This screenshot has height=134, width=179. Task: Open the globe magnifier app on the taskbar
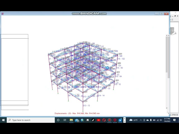pyautogui.click(x=82, y=120)
